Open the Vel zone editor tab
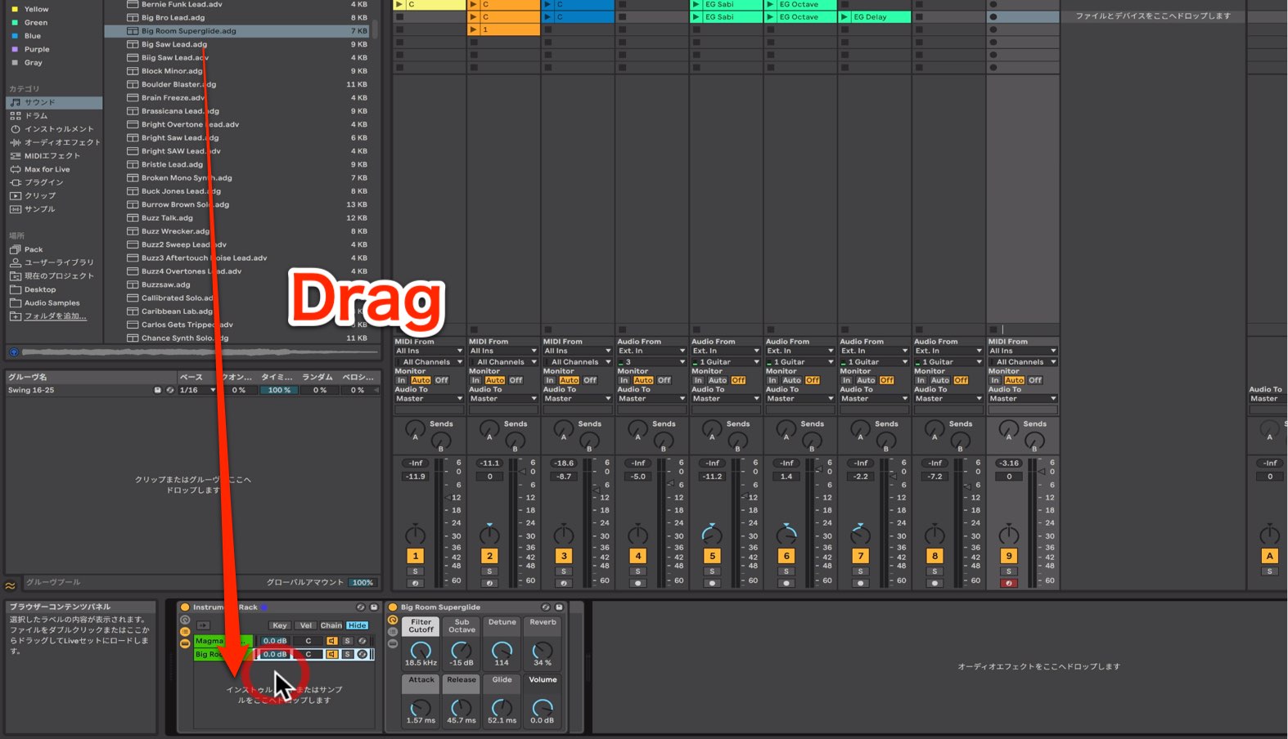Viewport: 1288px width, 739px height. [x=305, y=625]
